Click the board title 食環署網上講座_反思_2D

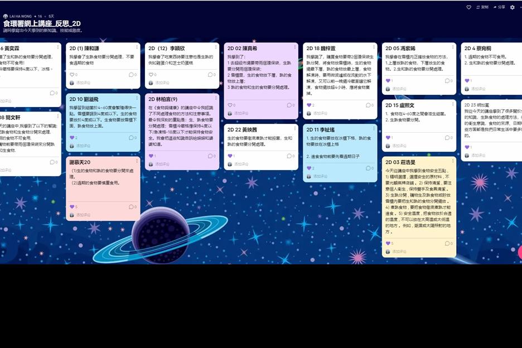42,23
